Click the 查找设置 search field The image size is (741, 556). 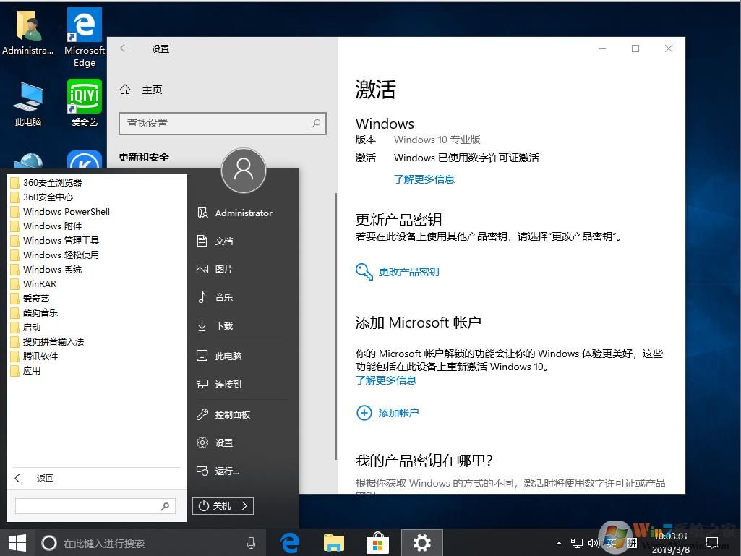pos(215,124)
